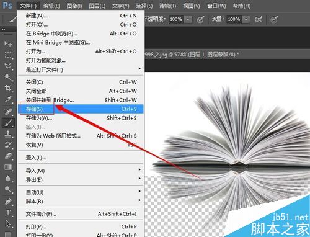The image size is (310, 237).
Task: Select the Brush tool in toolbox
Action: (8, 123)
